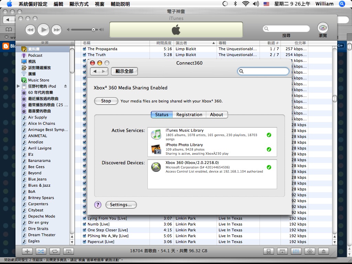
Task: Click the preferences back arrow button
Action: click(x=95, y=71)
